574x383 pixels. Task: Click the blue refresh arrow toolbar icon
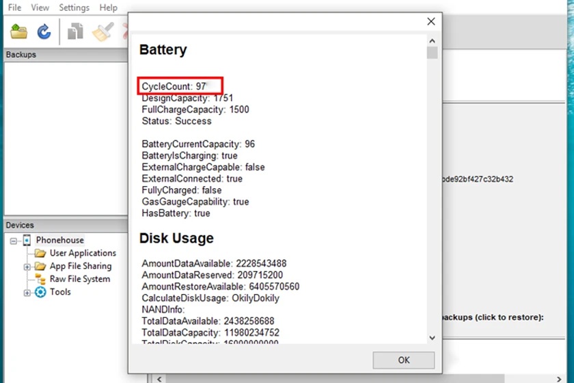tap(44, 31)
